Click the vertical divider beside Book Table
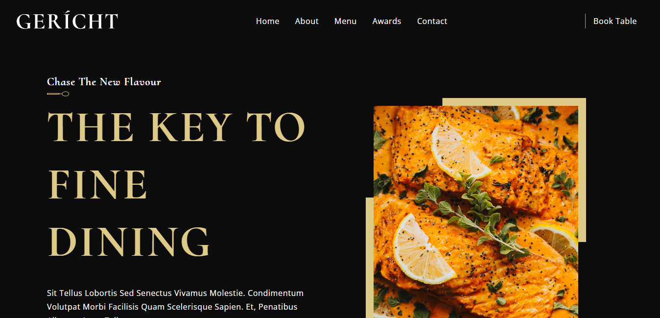 click(585, 21)
